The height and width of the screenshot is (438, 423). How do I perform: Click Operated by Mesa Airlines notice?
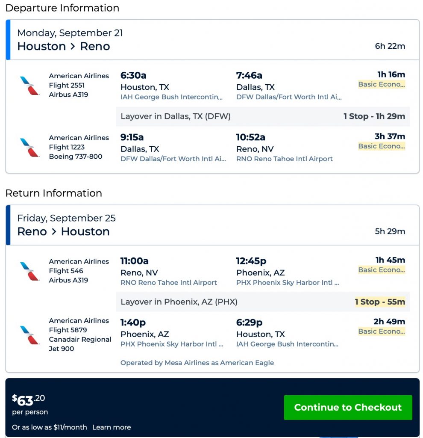pos(197,363)
